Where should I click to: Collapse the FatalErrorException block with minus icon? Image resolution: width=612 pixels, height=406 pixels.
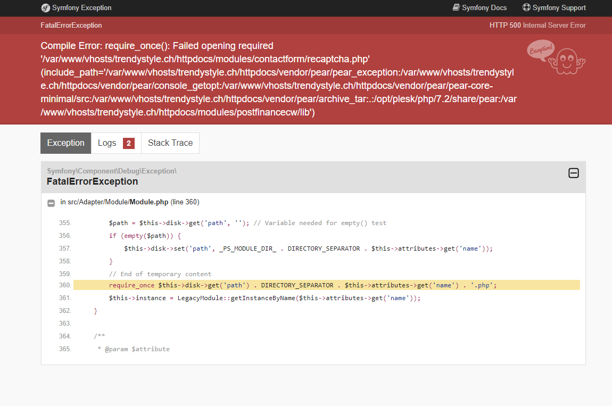573,173
